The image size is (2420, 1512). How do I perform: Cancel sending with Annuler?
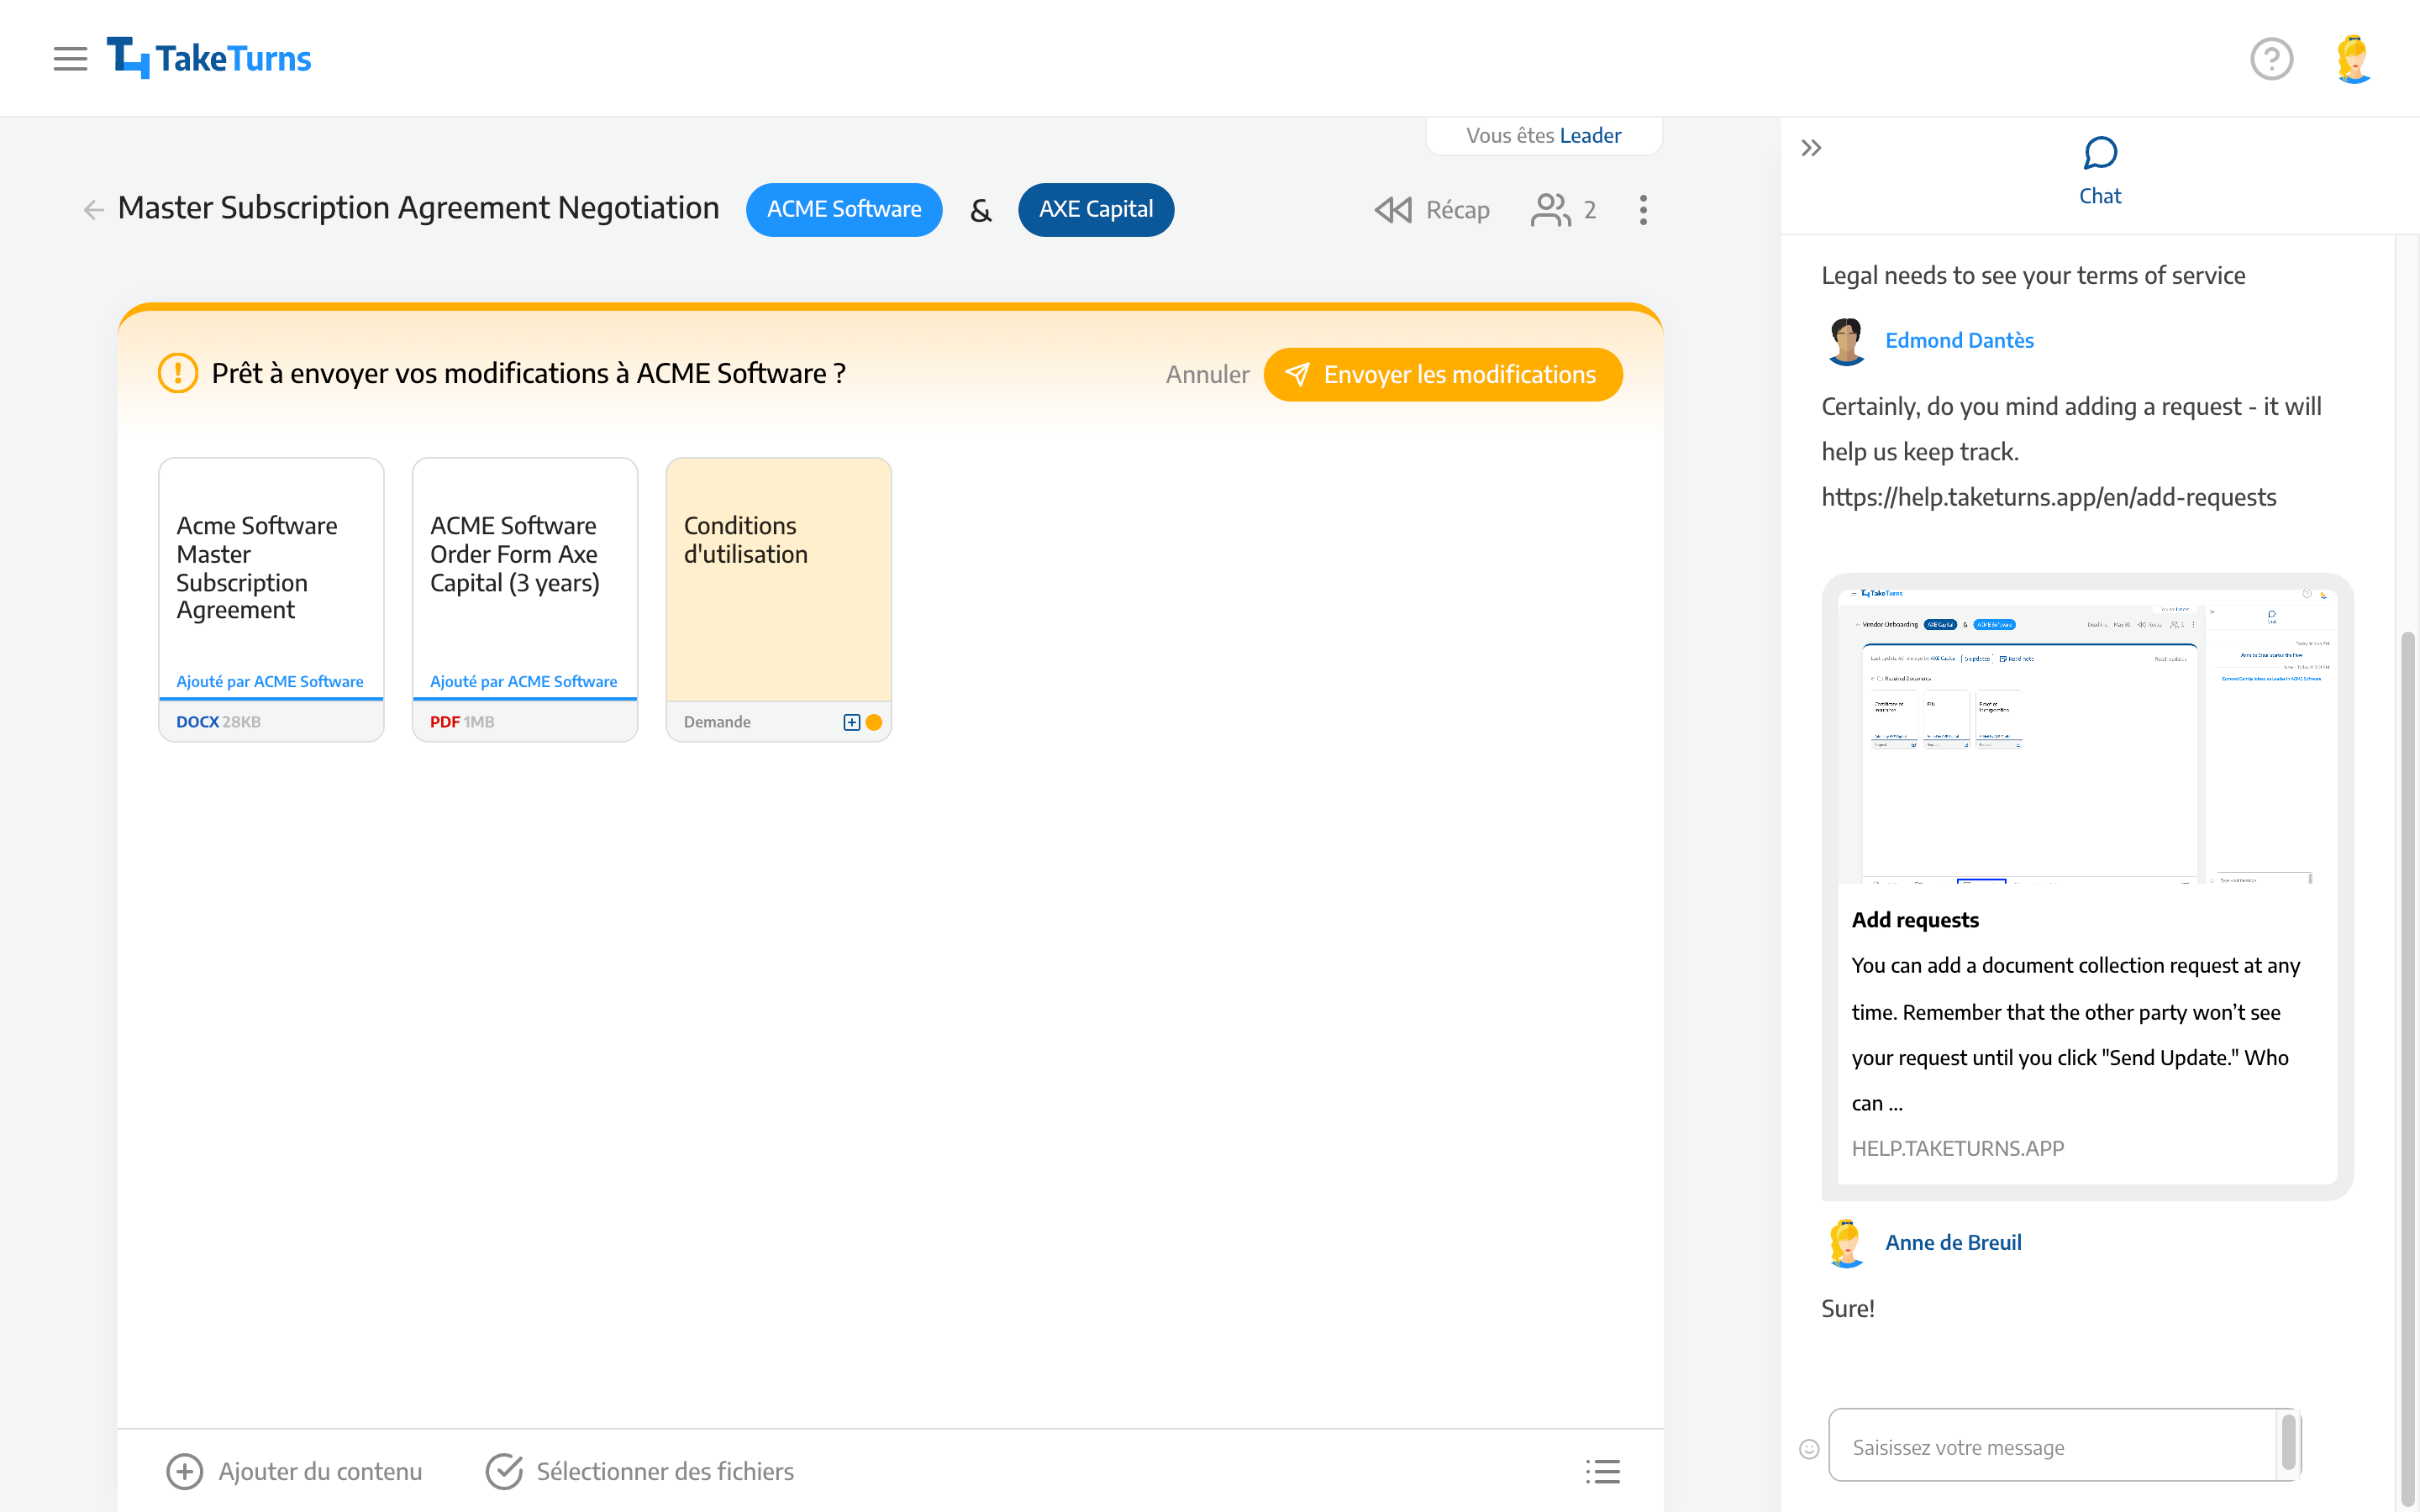pyautogui.click(x=1207, y=375)
